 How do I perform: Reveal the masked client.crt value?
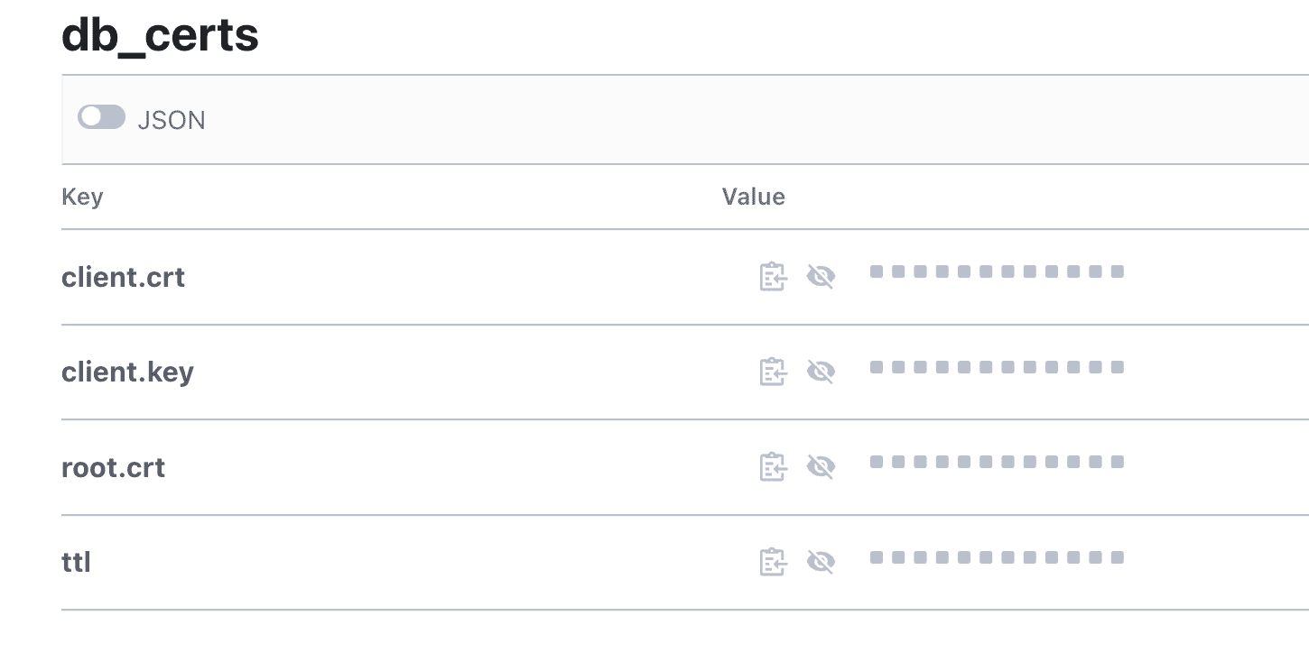point(821,277)
